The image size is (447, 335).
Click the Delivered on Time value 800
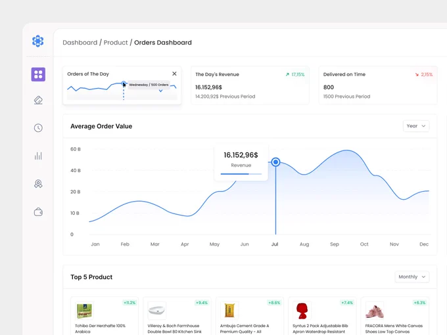pos(329,87)
